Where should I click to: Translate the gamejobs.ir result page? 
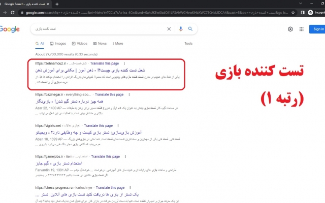(x=106, y=157)
